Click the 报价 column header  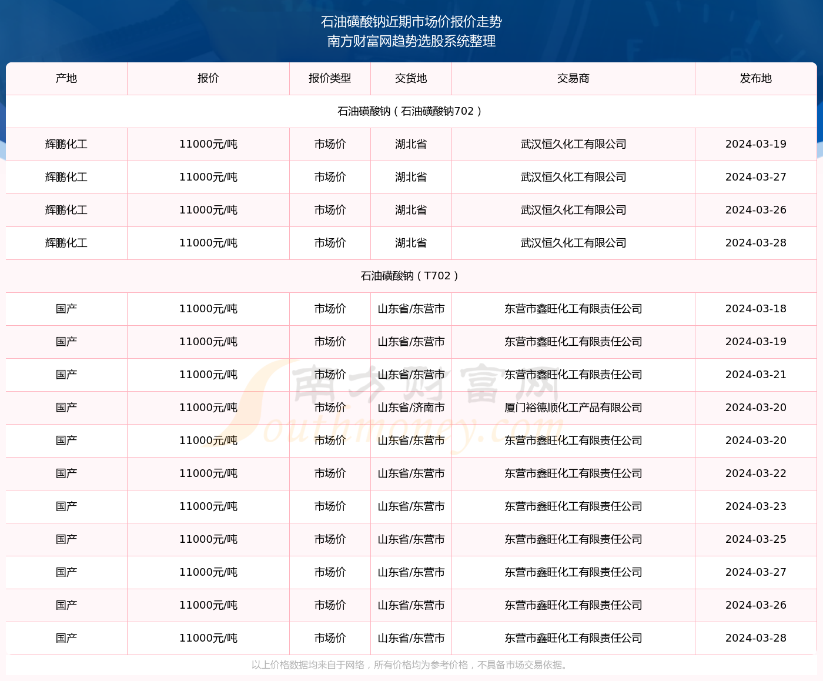[208, 78]
